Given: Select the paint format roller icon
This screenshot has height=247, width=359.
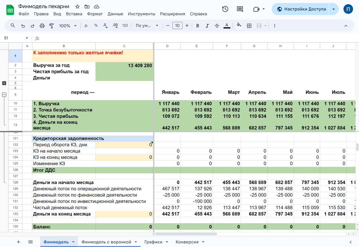Looking at the screenshot, I should (x=51, y=26).
